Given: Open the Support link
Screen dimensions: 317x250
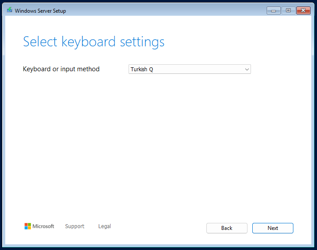Looking at the screenshot, I should coord(75,226).
